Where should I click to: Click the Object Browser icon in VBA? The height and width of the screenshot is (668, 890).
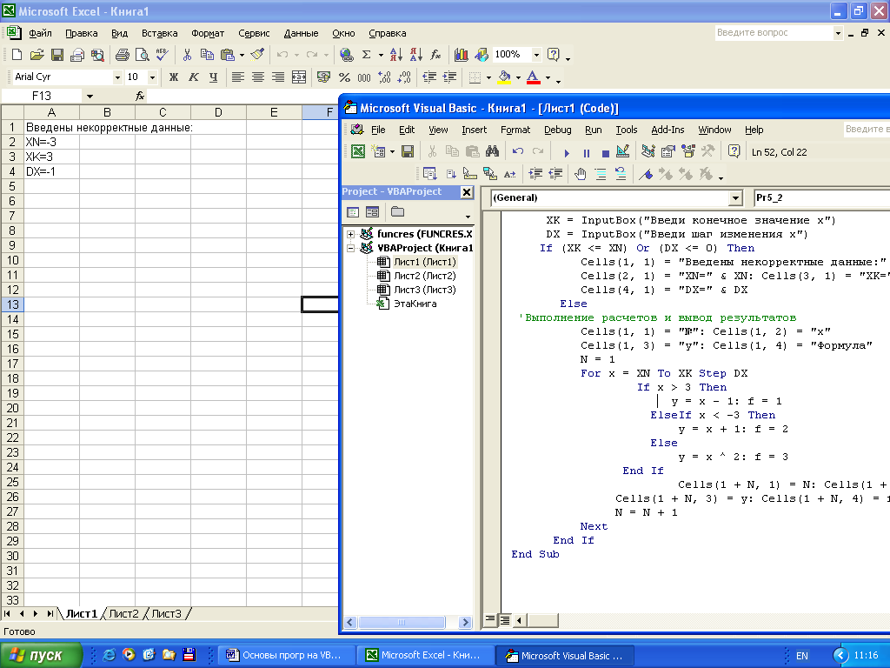(x=688, y=151)
